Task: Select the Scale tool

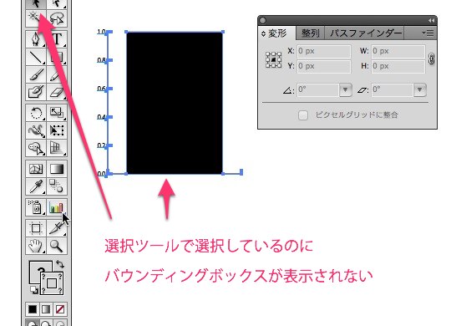Action: click(57, 113)
